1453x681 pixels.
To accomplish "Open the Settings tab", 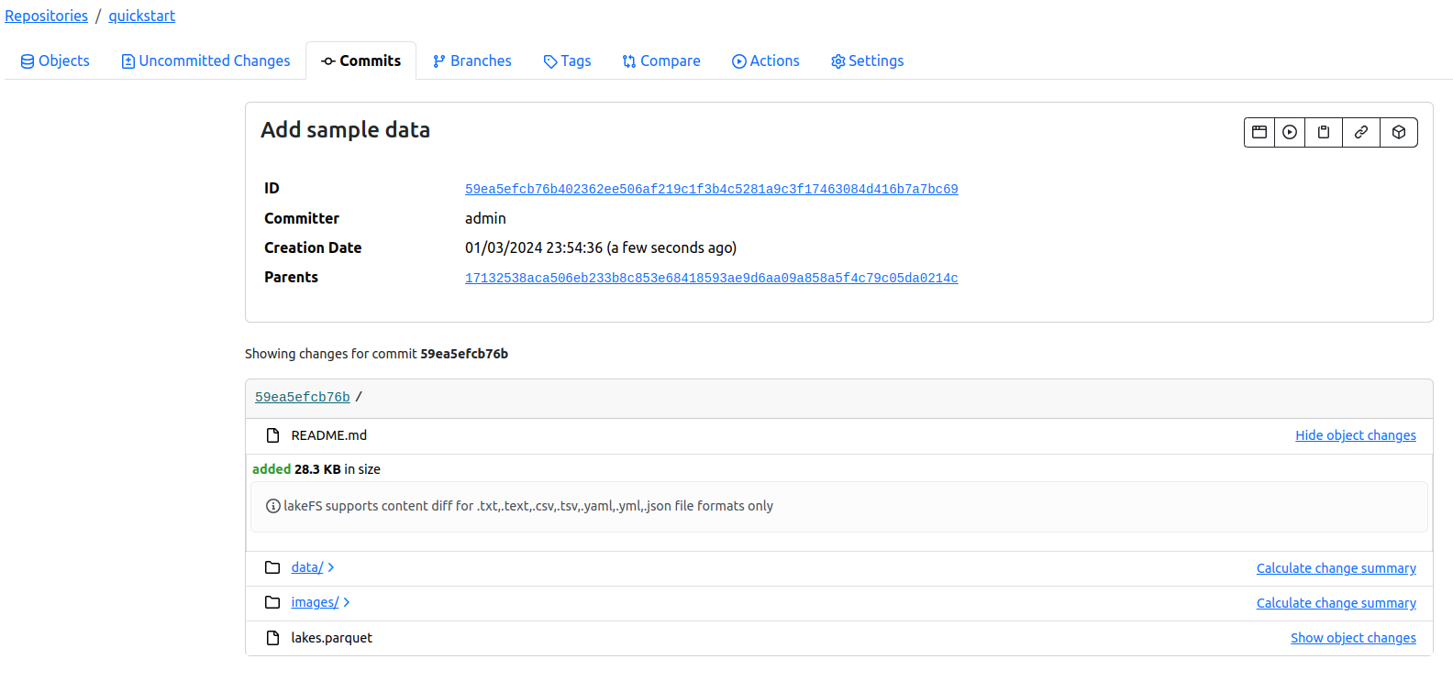I will coord(868,60).
